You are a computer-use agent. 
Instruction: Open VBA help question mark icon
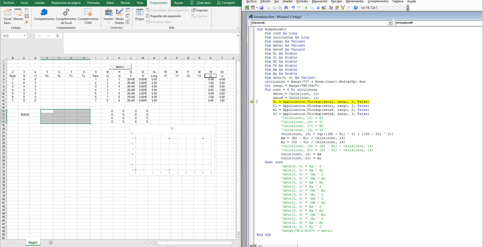tap(355, 8)
